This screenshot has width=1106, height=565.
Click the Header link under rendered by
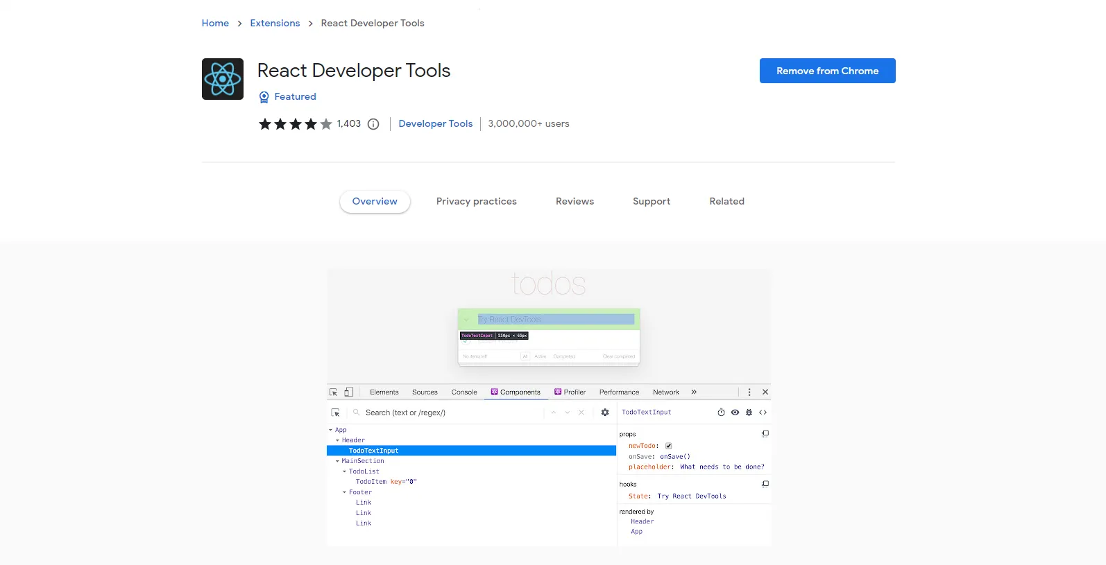click(x=643, y=522)
